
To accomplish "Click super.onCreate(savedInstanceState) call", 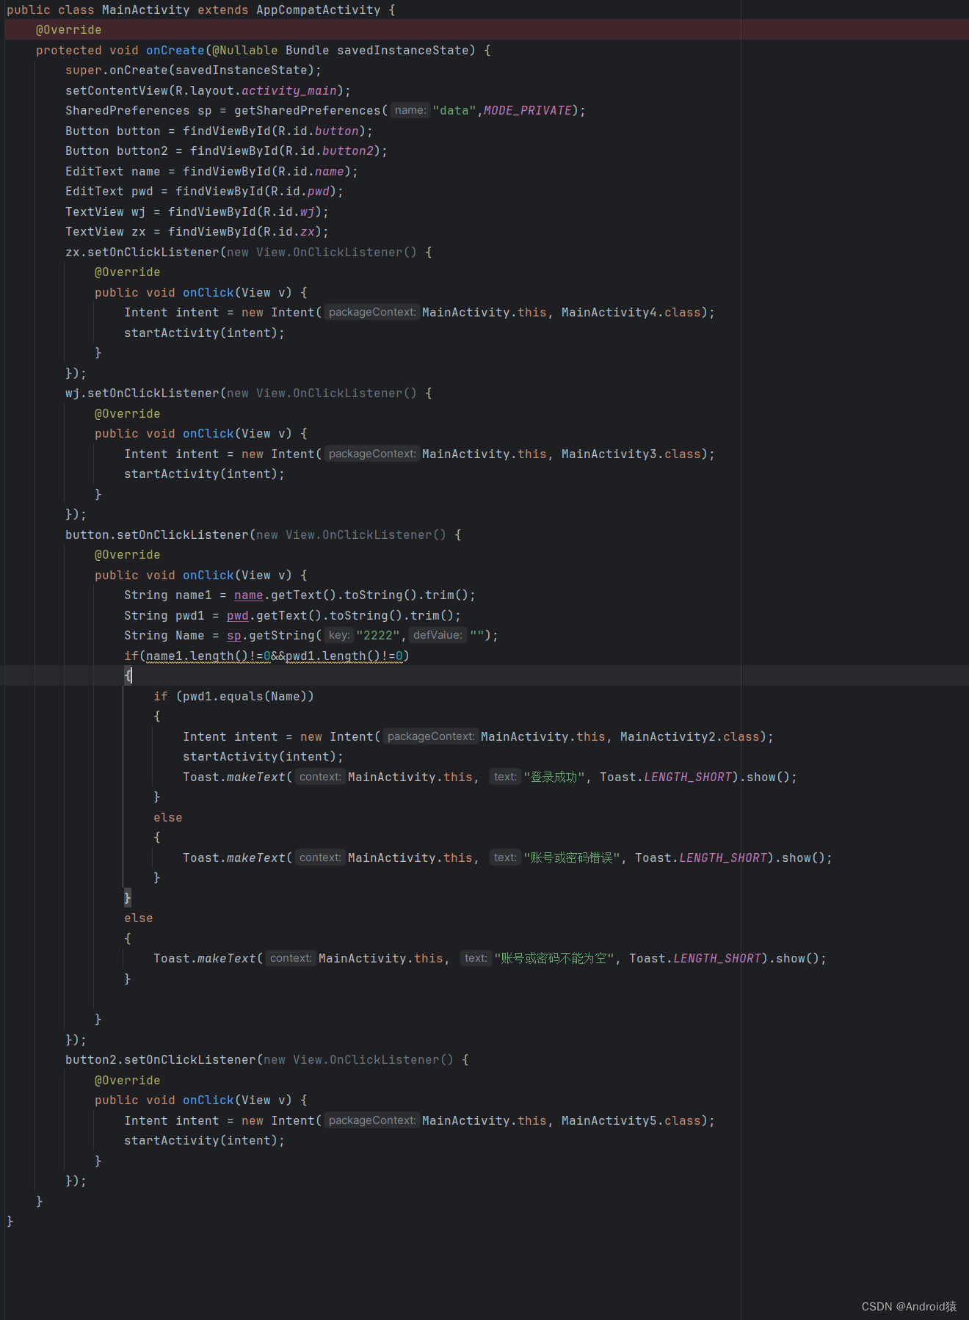I will click(193, 70).
